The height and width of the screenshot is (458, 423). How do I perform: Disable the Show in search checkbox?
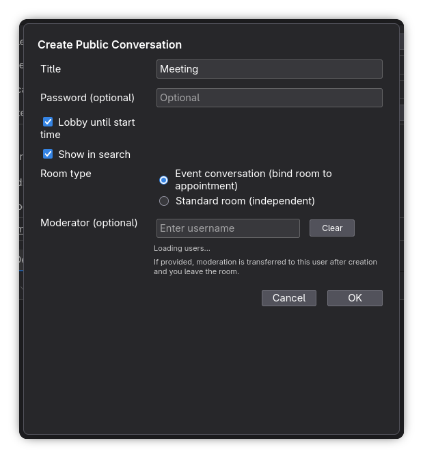[48, 154]
